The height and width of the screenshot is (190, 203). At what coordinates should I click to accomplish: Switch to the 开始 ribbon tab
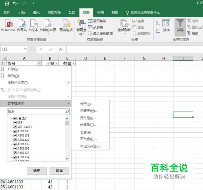(x=22, y=12)
